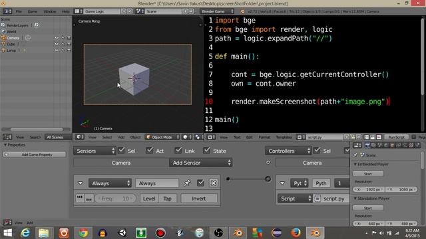The image size is (426, 239).
Task: Toggle Camera visibility eye in outliner
Action: point(57,38)
